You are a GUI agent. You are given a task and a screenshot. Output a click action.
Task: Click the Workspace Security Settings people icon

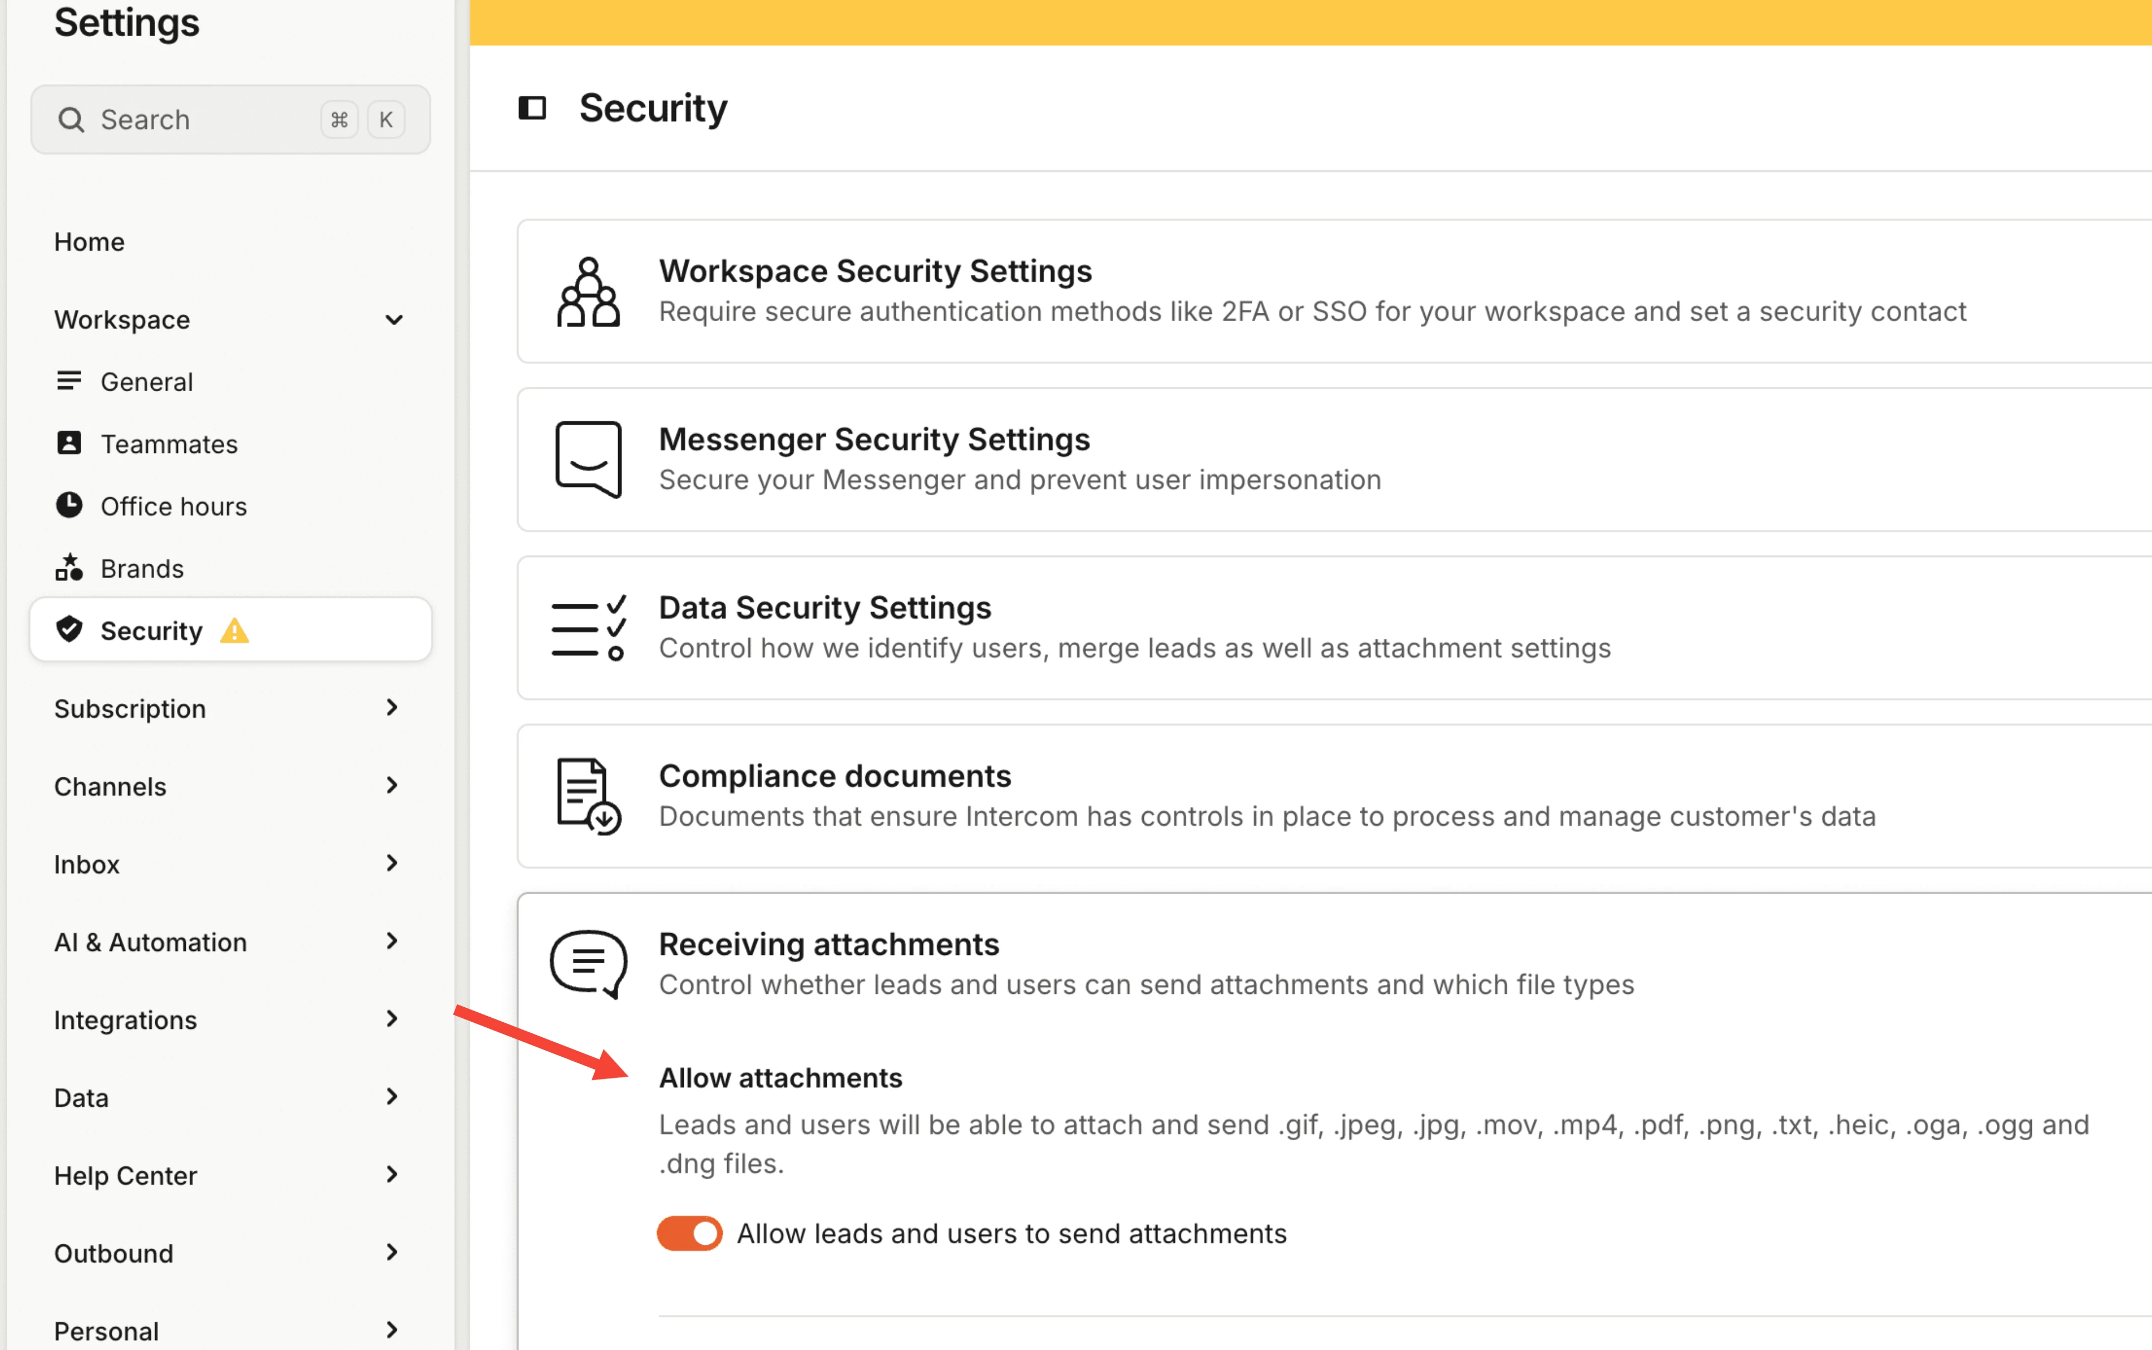[588, 292]
